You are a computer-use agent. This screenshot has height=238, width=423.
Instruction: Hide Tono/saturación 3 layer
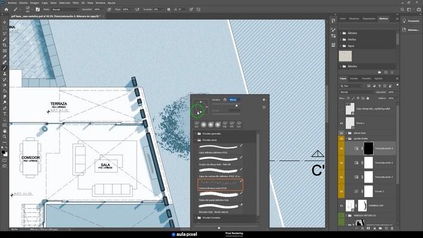[341, 163]
